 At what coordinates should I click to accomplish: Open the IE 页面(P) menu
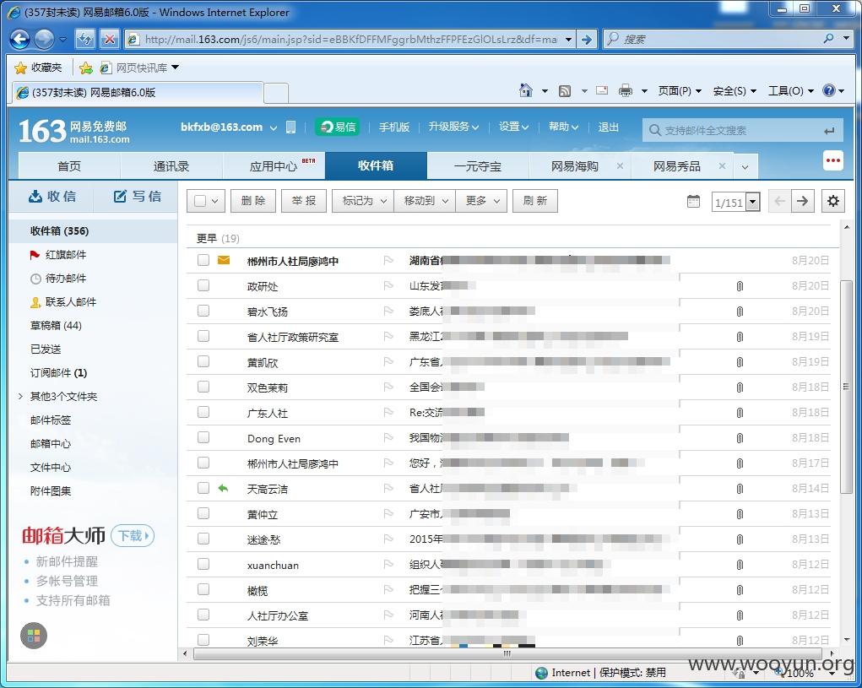pos(680,91)
